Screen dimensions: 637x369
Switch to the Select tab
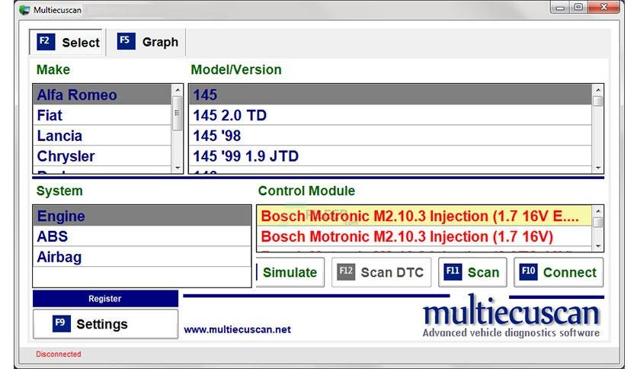pos(66,42)
